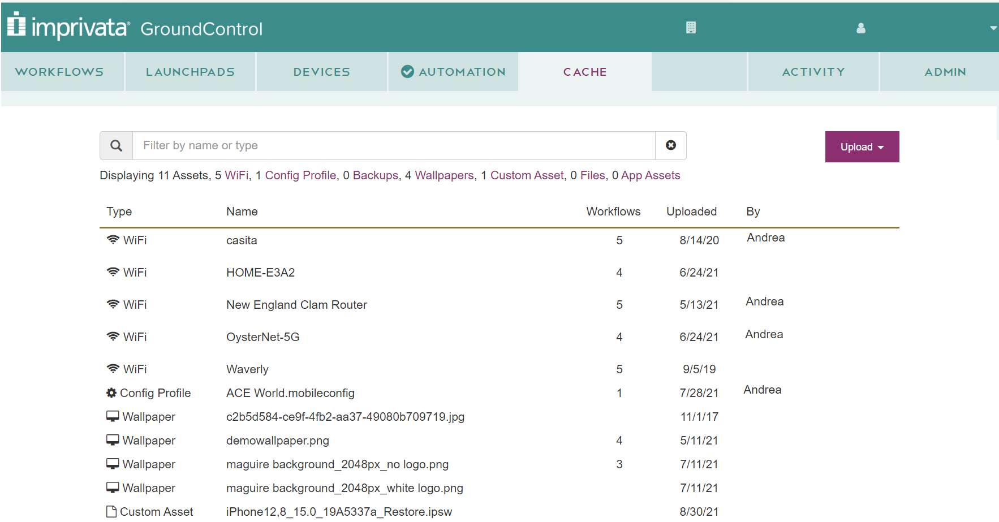This screenshot has width=999, height=522.
Task: Sort by the Type column header
Action: (x=119, y=212)
